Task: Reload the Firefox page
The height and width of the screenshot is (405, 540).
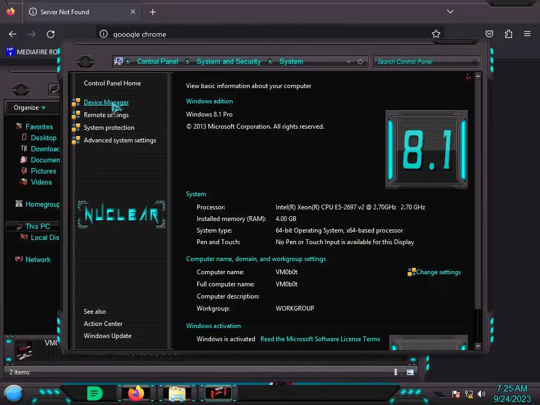Action: 51,34
